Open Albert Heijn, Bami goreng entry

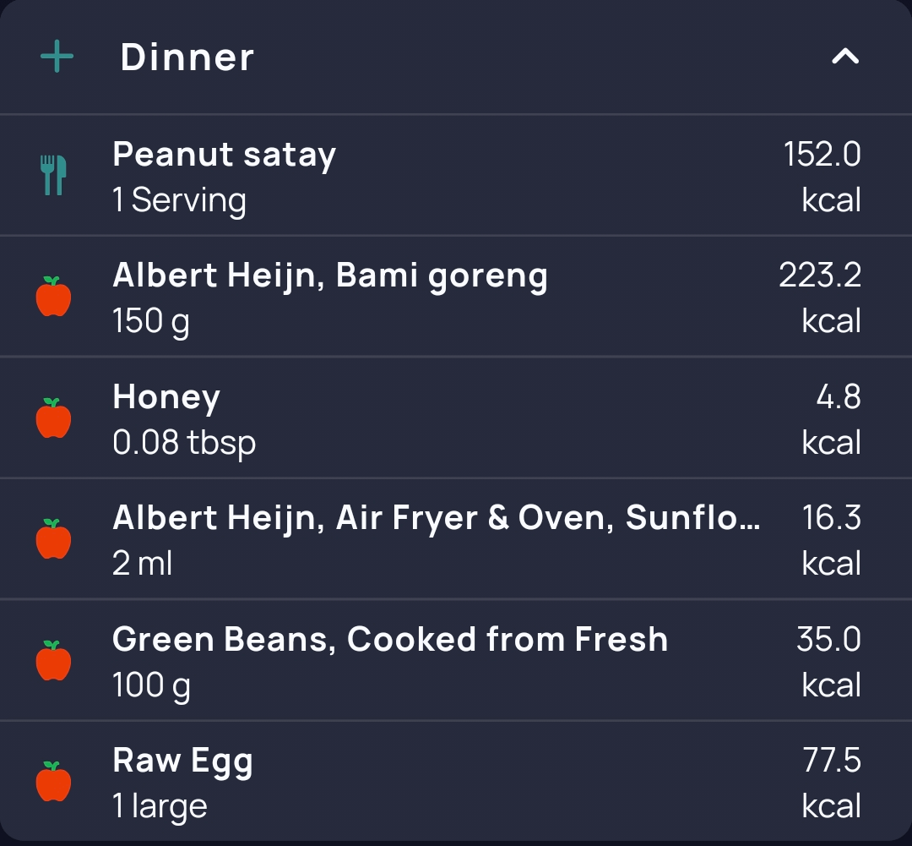(x=456, y=297)
